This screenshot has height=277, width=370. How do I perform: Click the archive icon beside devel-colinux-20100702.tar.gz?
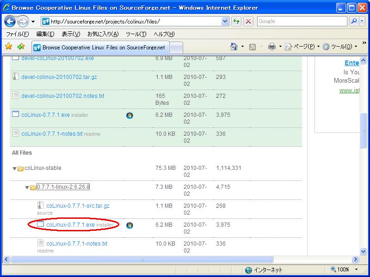pyautogui.click(x=16, y=76)
